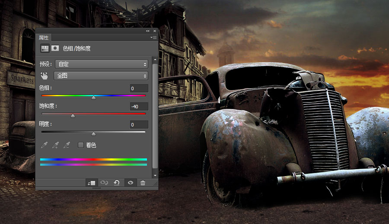The width and height of the screenshot is (389, 224).
Task: Click the 色相 hue value field
Action: (139, 88)
